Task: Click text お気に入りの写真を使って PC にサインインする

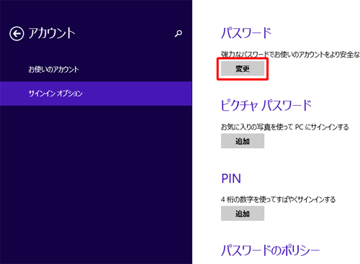Action: (284, 127)
